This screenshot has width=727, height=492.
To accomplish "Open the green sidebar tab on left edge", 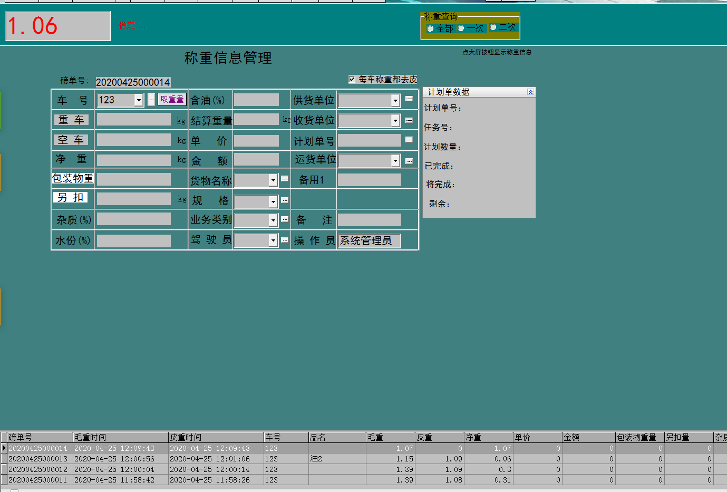I will click(2, 109).
